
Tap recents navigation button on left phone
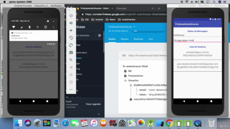[x=47, y=101]
